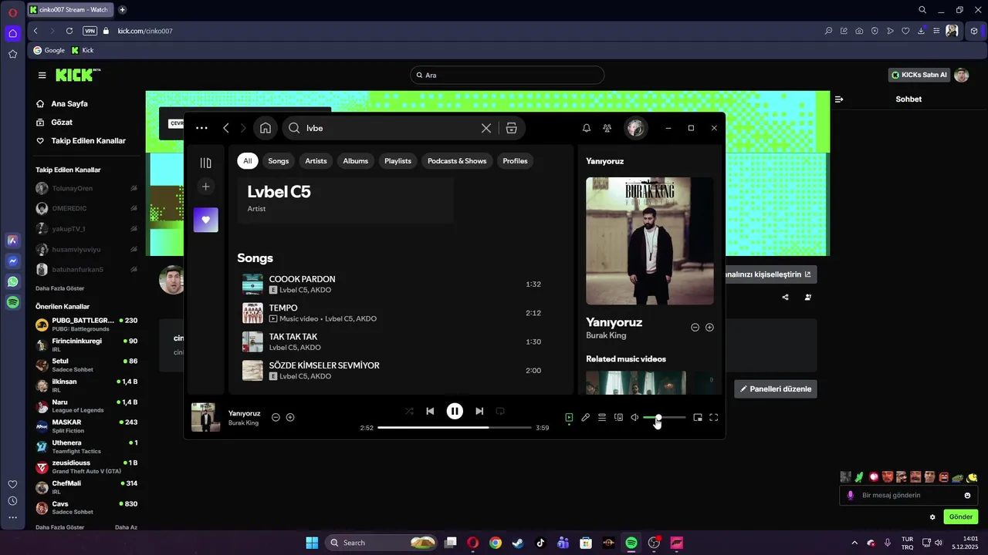This screenshot has height=555, width=988.
Task: Open Opera downloads icon in toolbar
Action: point(921,31)
